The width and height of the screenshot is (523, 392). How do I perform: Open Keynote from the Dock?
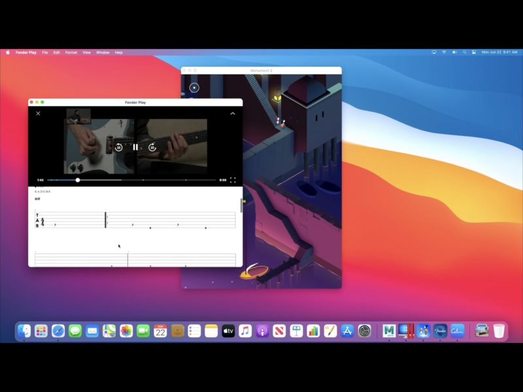tap(296, 331)
